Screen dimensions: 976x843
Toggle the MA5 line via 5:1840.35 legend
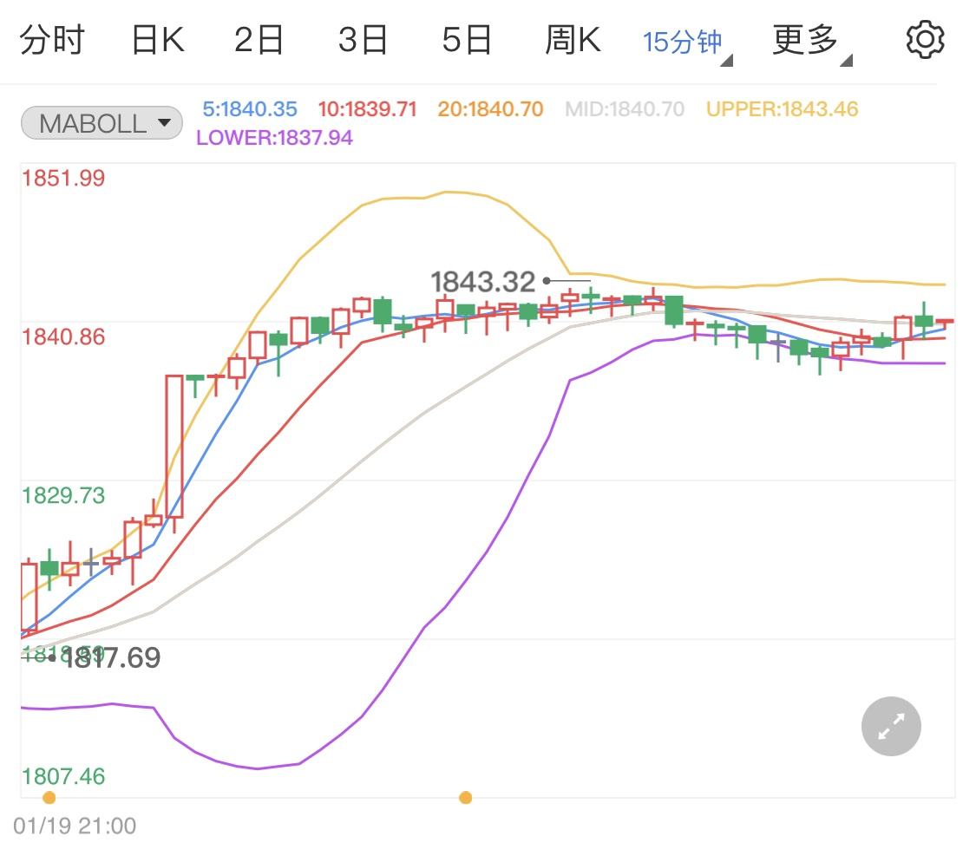[x=249, y=109]
